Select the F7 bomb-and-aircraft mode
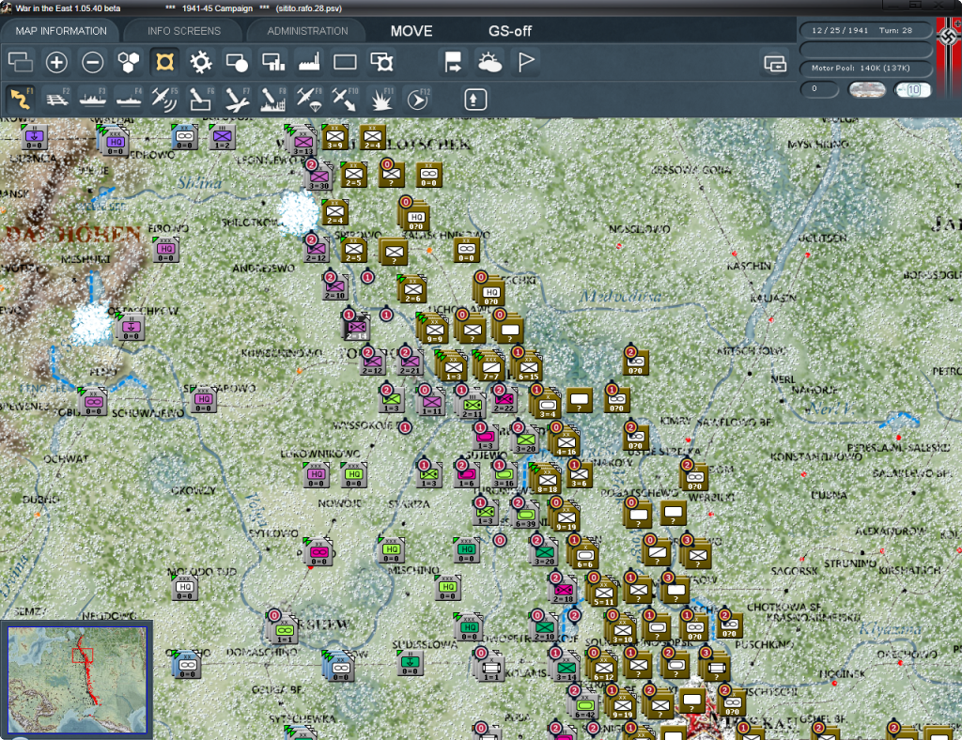962x740 pixels. [237, 100]
